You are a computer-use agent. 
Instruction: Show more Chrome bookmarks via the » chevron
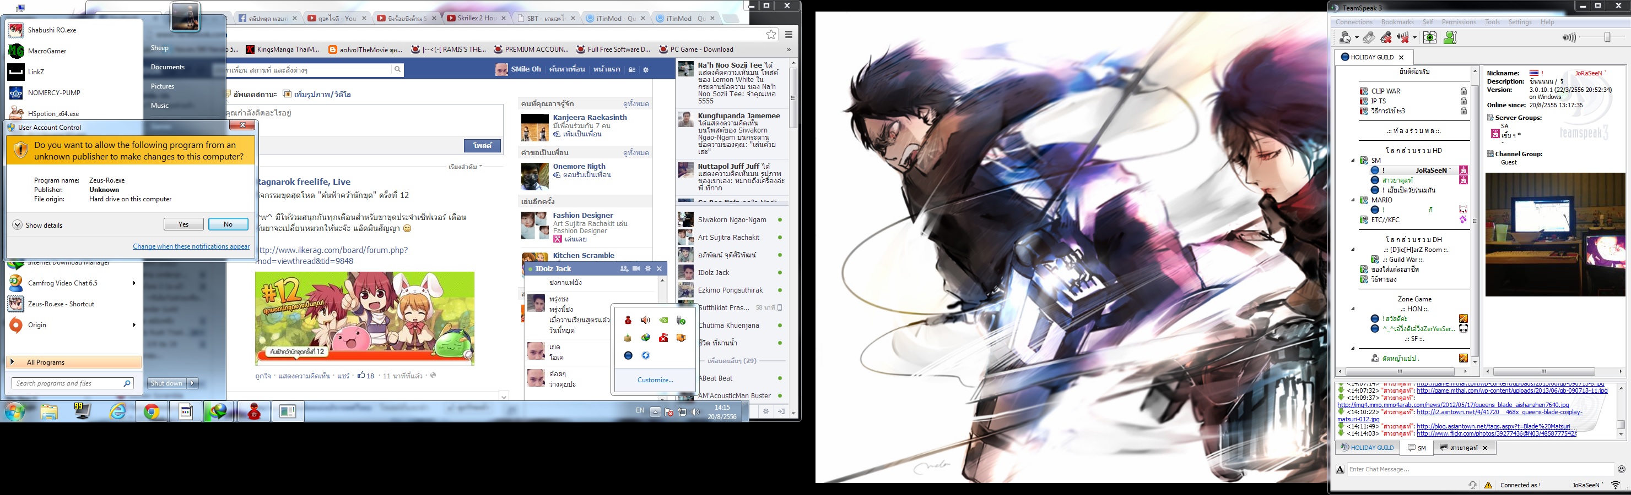click(x=789, y=50)
